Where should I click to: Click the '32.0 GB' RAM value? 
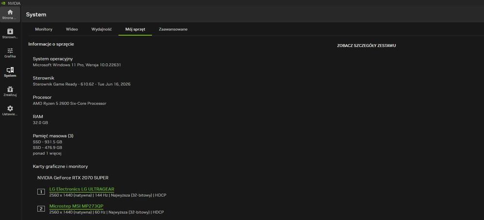41,123
